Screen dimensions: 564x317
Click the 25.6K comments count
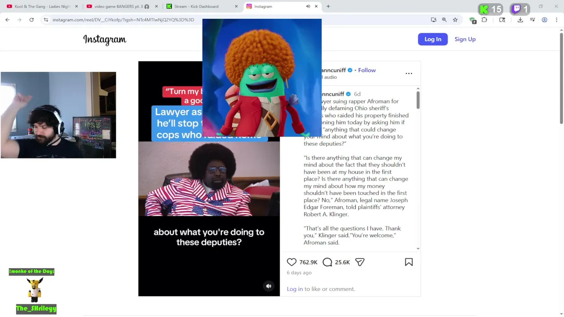click(342, 262)
